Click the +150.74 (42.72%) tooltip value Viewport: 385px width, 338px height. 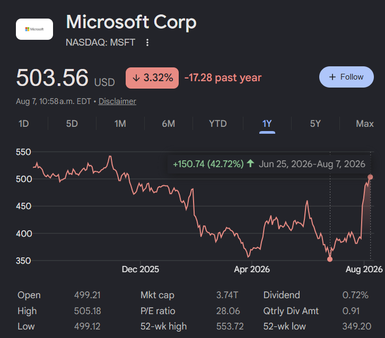[x=208, y=164]
